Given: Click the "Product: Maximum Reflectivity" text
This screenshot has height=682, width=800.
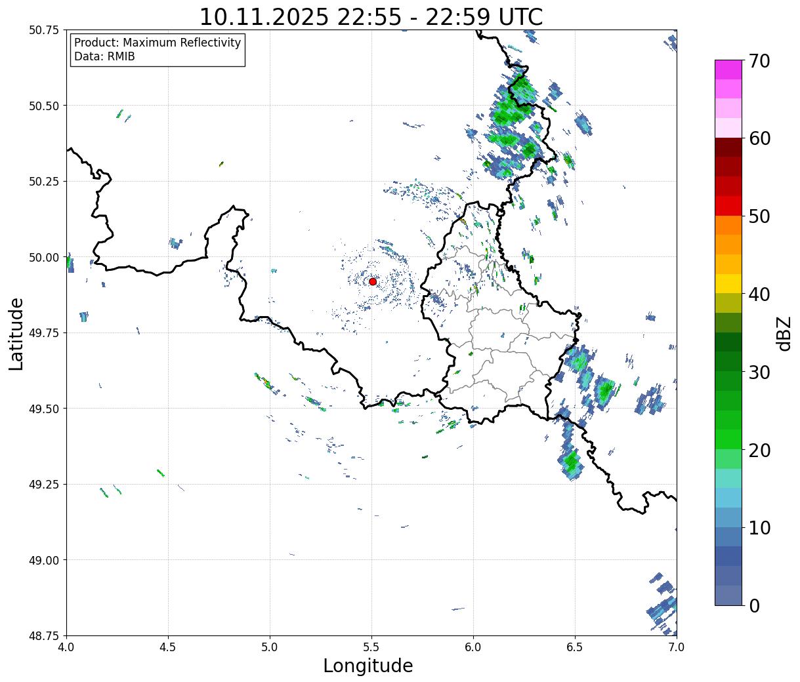Looking at the screenshot, I should [x=158, y=43].
